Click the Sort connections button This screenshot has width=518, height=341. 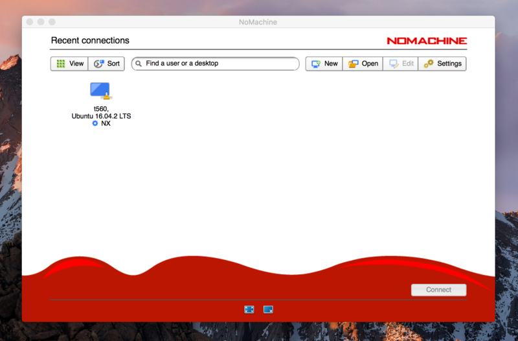(107, 64)
